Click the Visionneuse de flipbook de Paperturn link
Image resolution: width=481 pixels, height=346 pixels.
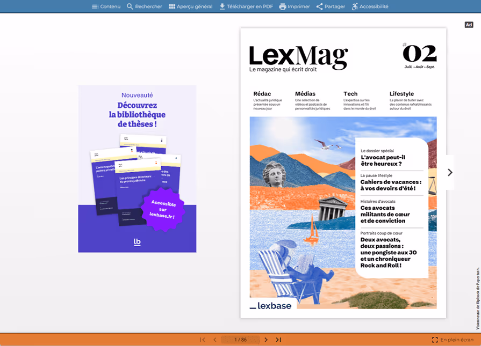tap(478, 299)
